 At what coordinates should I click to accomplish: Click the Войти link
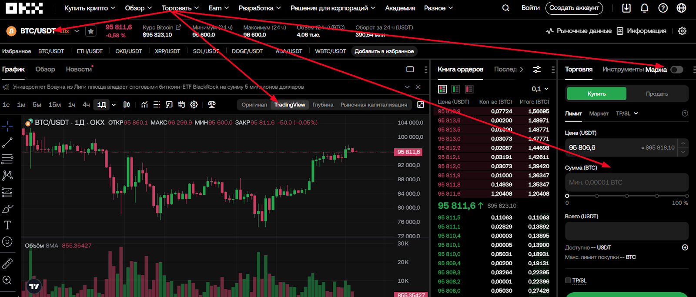tap(530, 8)
